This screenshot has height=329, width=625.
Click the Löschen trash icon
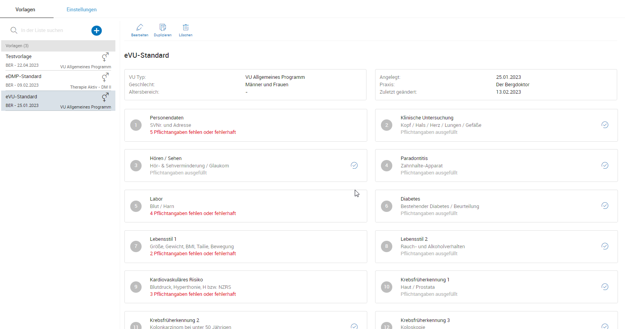tap(186, 27)
